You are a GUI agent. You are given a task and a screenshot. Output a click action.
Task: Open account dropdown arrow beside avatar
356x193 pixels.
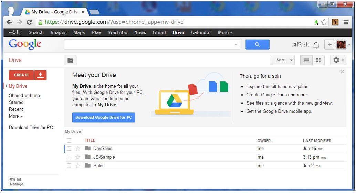[349, 45]
